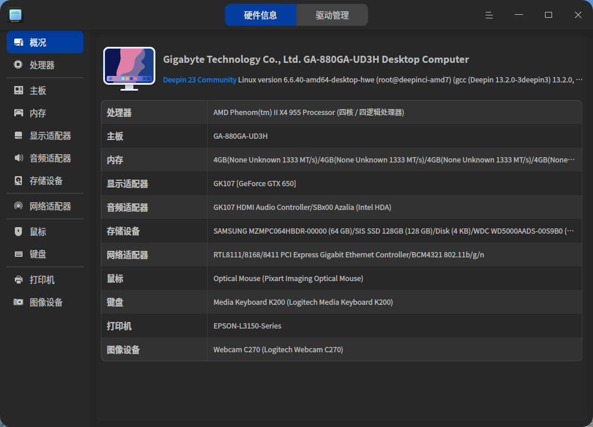Click the 打印机 printer icon in sidebar
The height and width of the screenshot is (427, 593).
18,279
